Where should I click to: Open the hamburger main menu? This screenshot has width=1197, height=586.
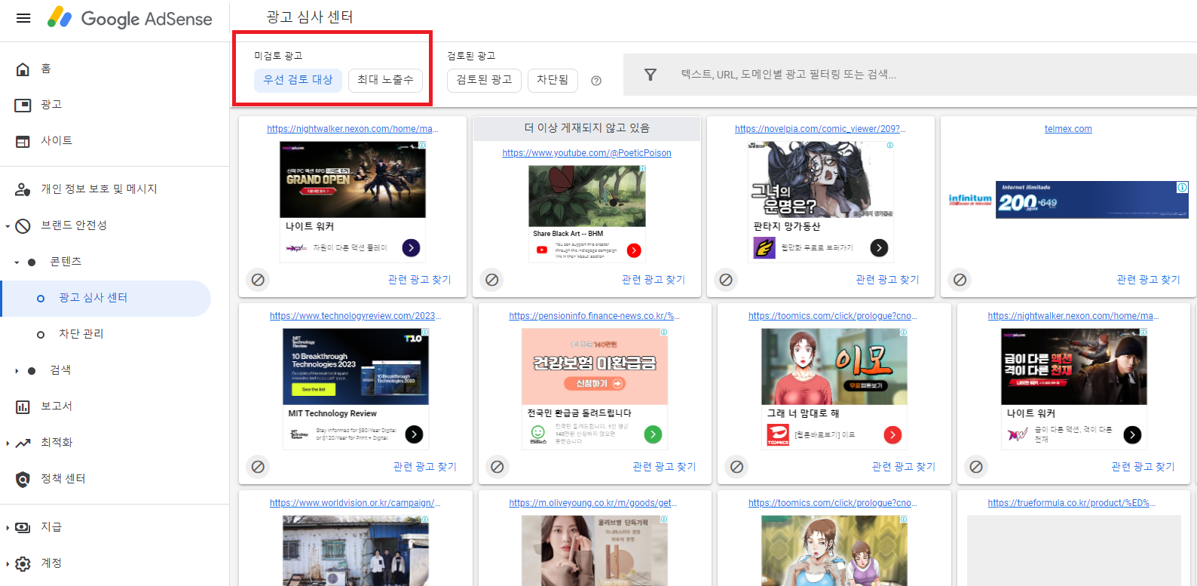(x=23, y=18)
